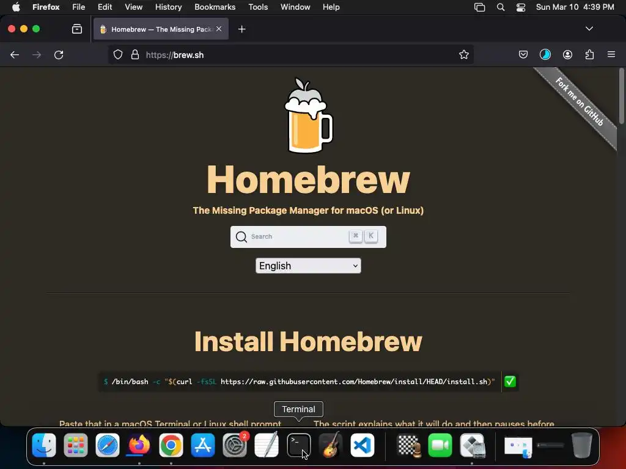
Task: Open the Apple menu
Action: tap(16, 7)
